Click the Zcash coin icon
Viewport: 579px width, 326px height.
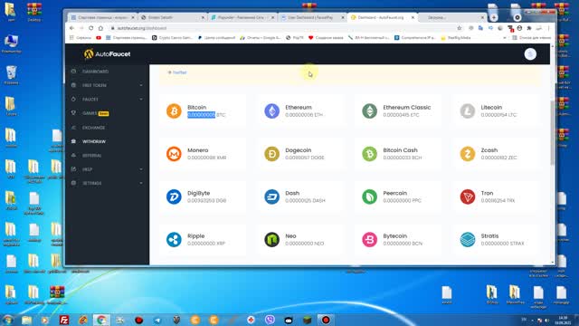468,154
